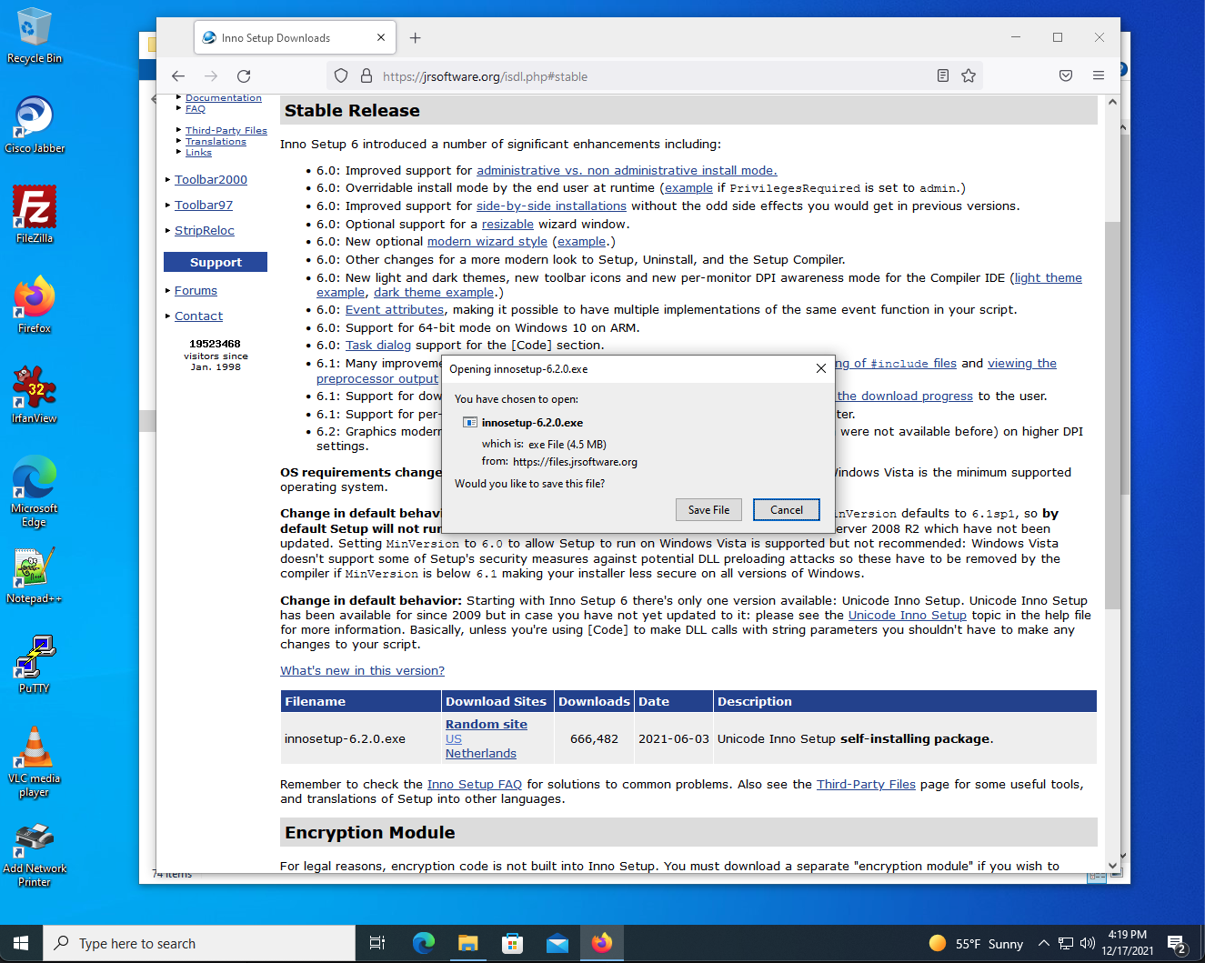Show hidden system tray icons chevron
The height and width of the screenshot is (963, 1205).
(x=1043, y=943)
